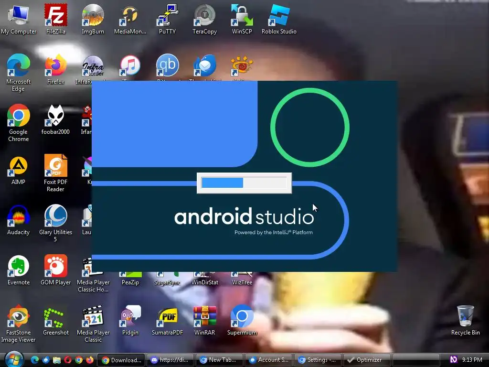Click the XnView eye icon
The width and height of the screenshot is (489, 367).
click(242, 65)
